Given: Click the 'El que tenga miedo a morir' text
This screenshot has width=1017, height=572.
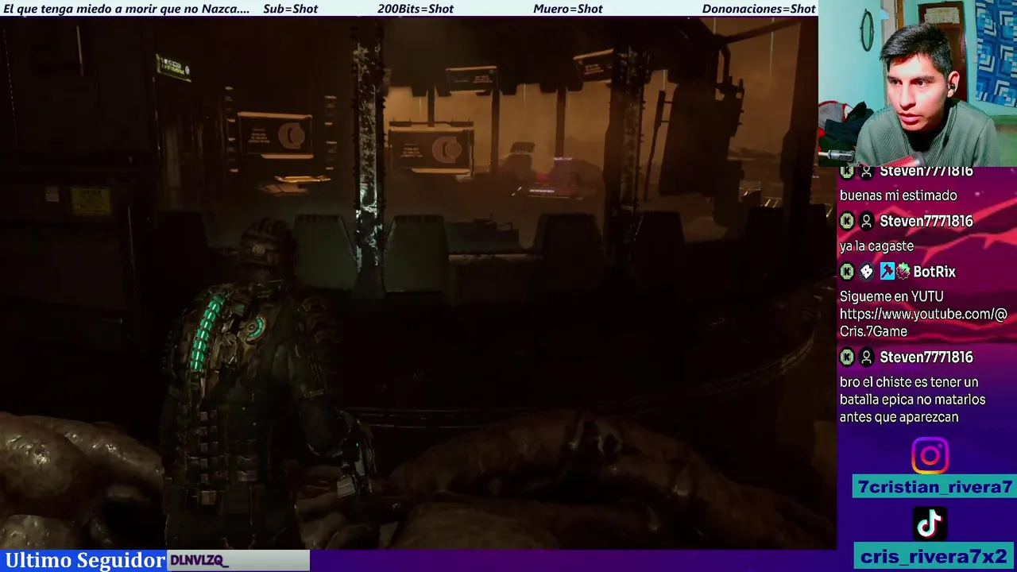Looking at the screenshot, I should tap(126, 9).
